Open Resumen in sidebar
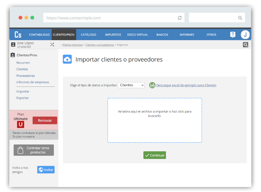The image size is (261, 192). pyautogui.click(x=23, y=63)
